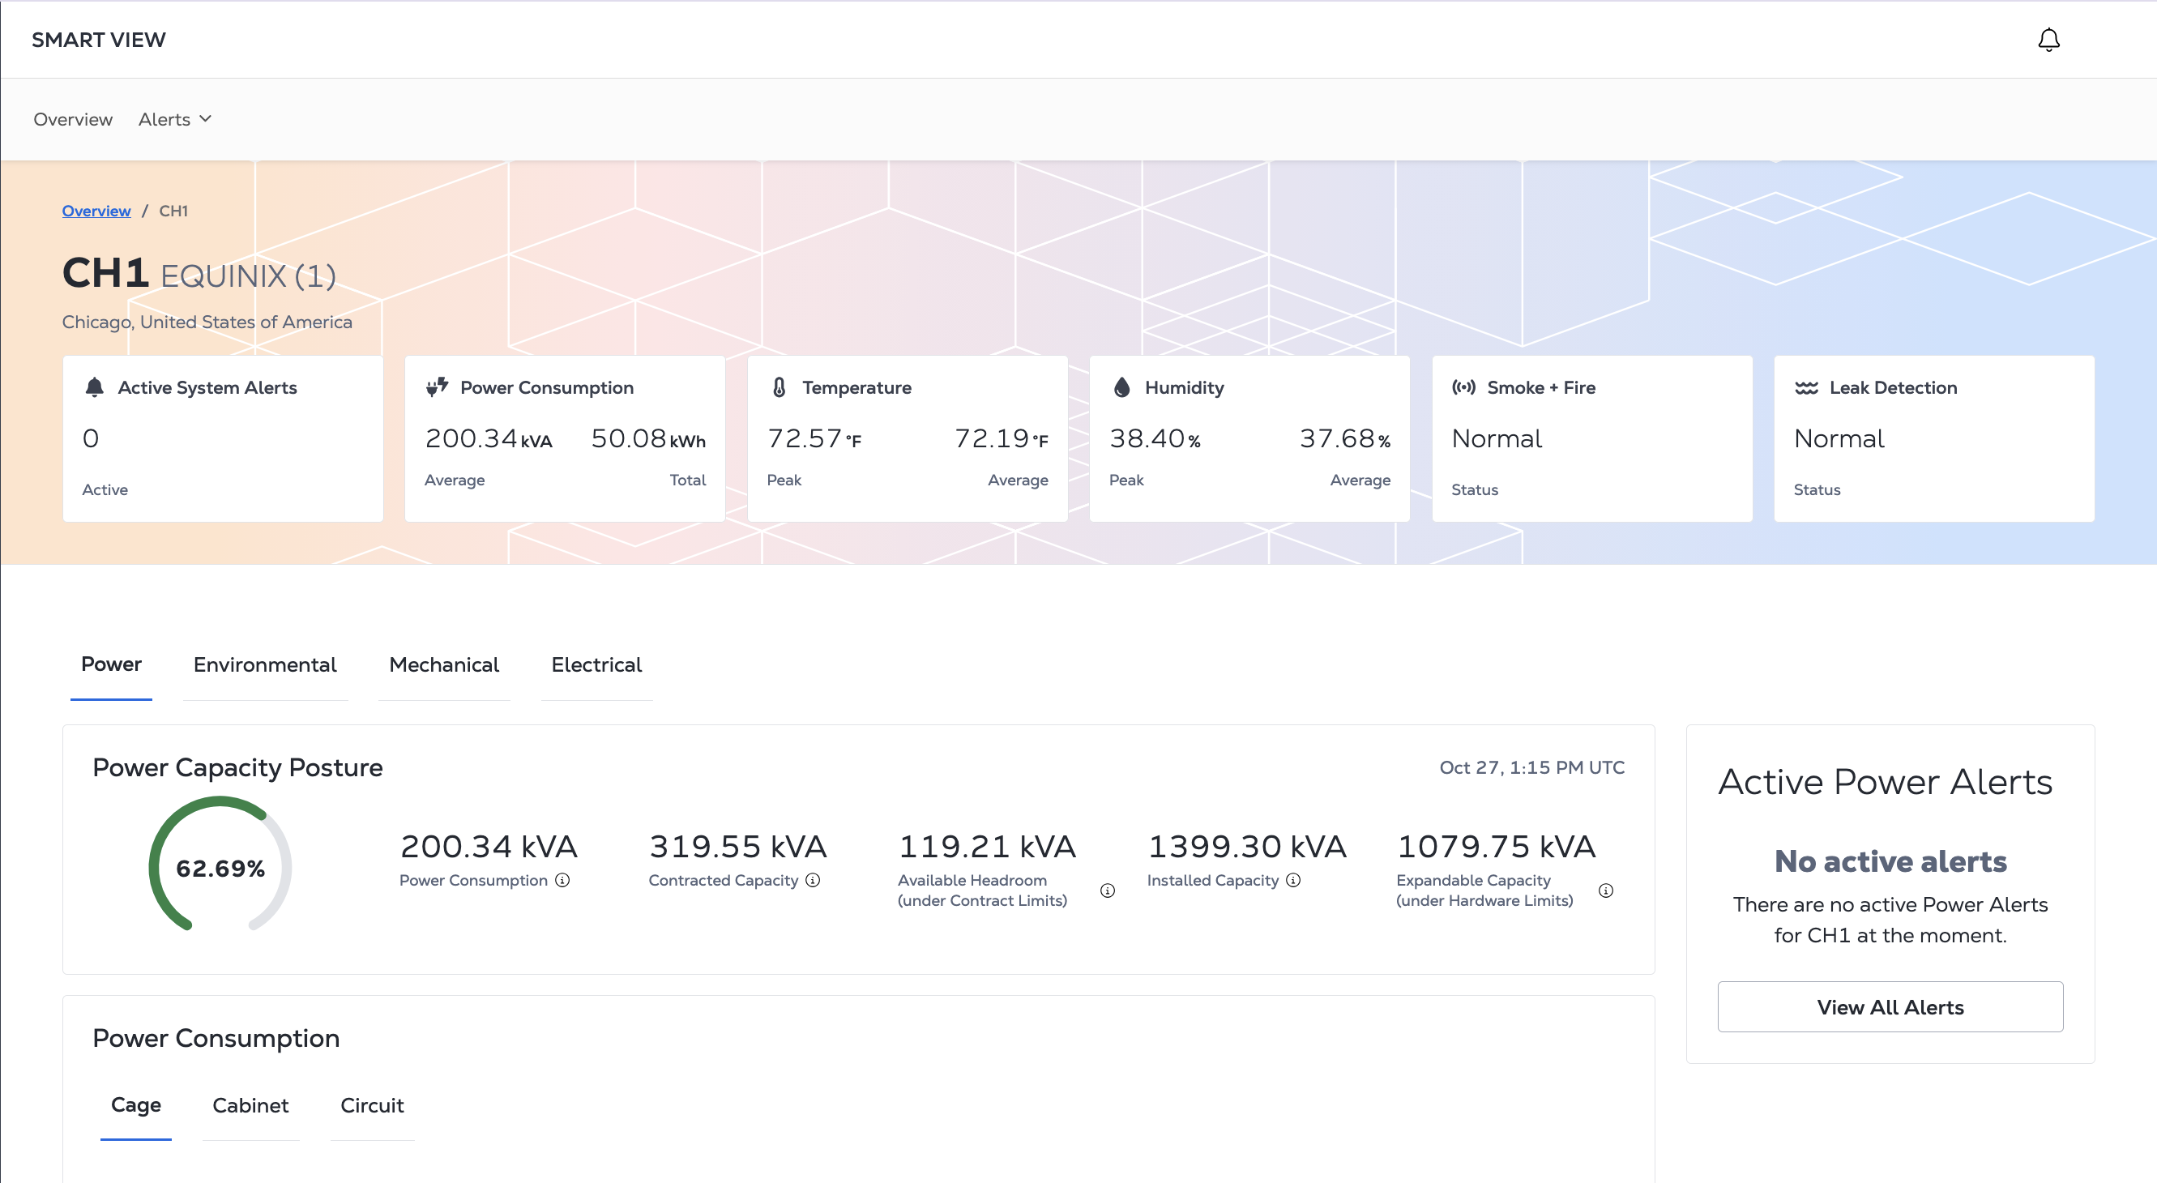Screen dimensions: 2157x1183
Task: Click the SMART VIEW logo text
Action: 99,40
